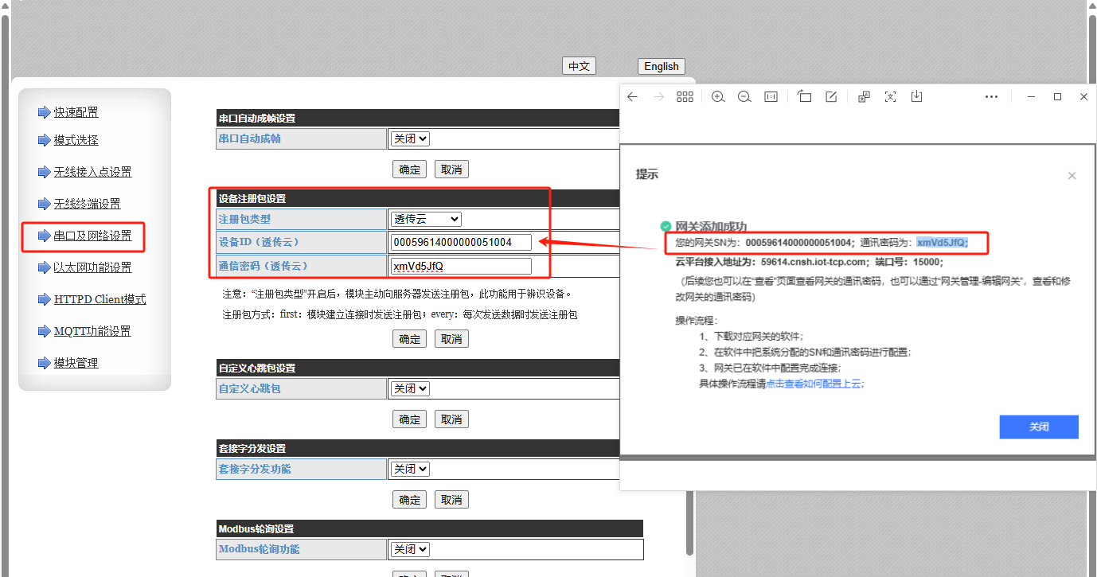Open the image edit pencil icon
This screenshot has width=1097, height=577.
click(x=831, y=96)
